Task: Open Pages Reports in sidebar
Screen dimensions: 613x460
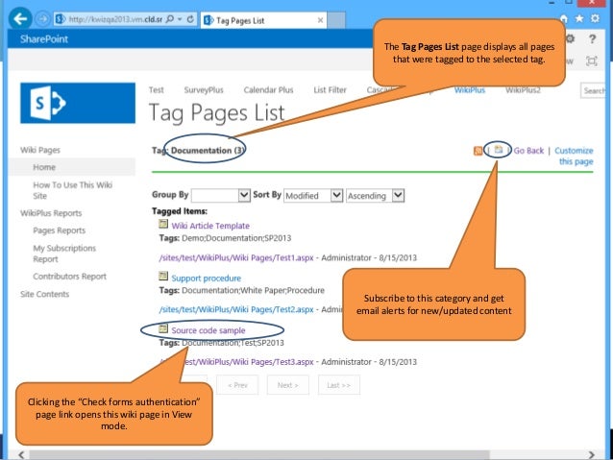Action: click(x=59, y=230)
